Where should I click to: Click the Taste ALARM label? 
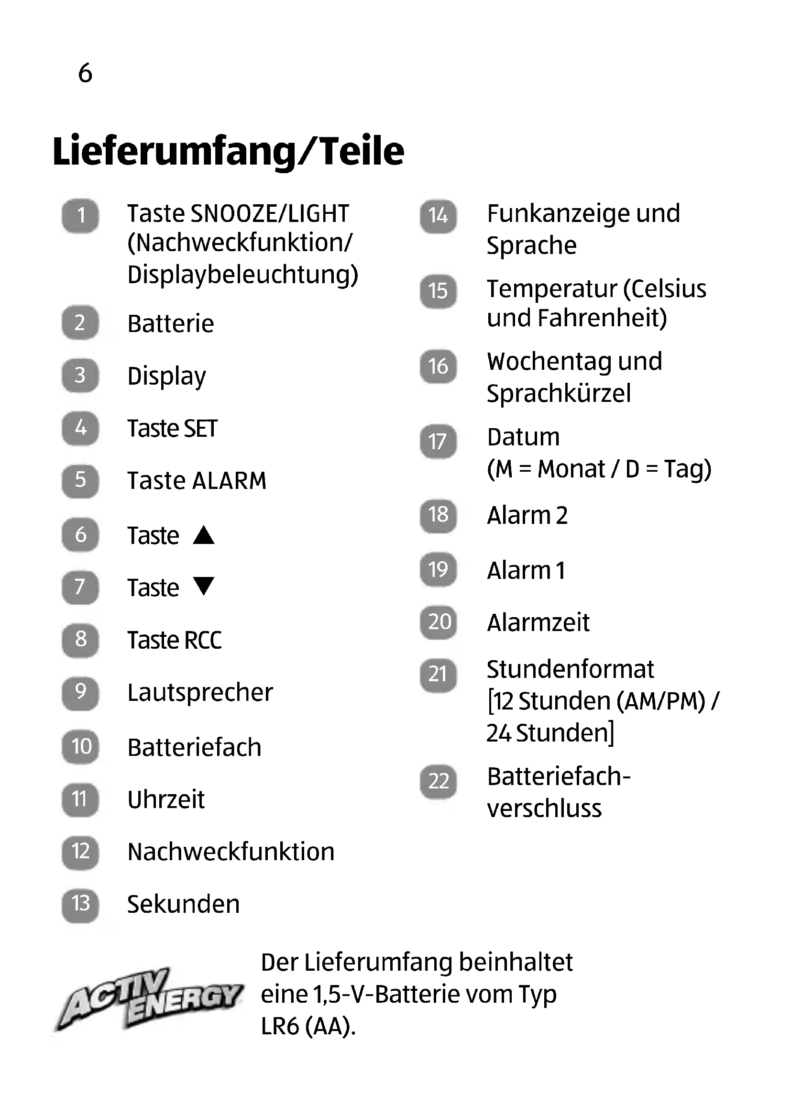coord(197,480)
